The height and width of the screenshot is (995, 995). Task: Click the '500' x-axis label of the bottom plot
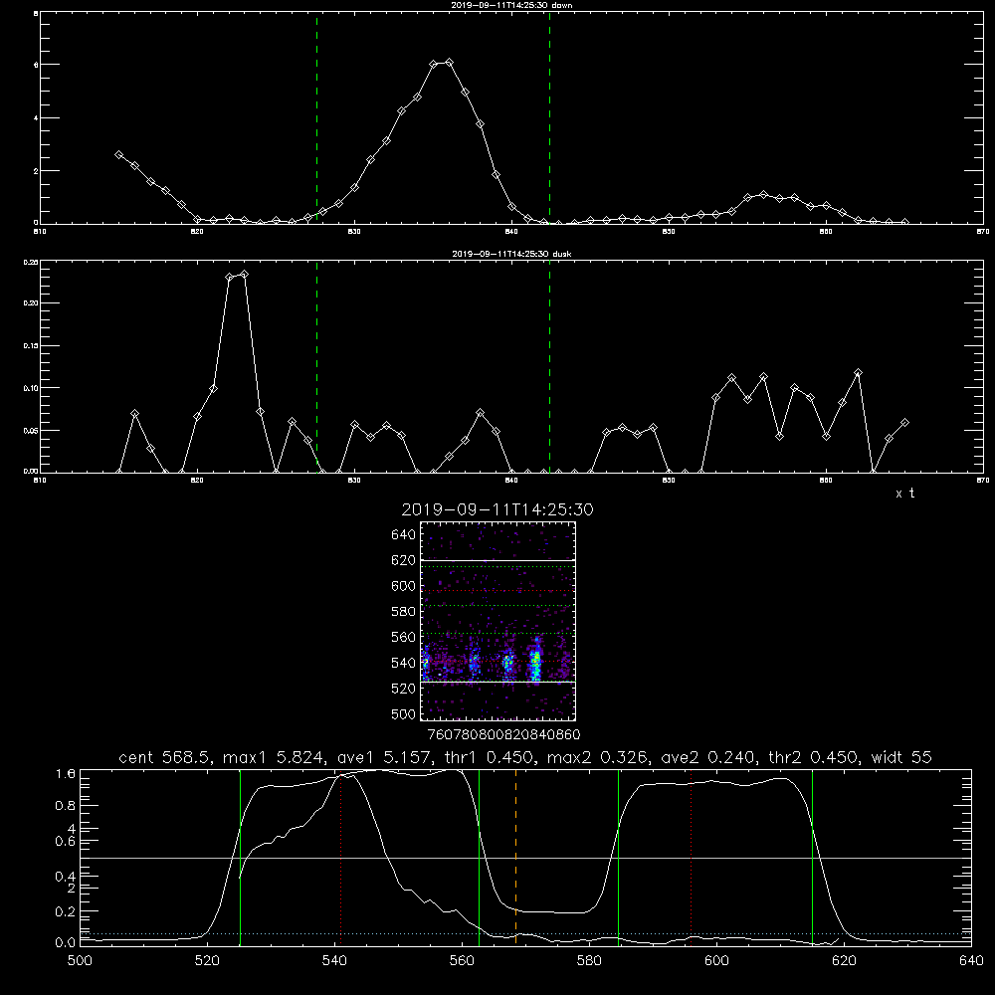point(80,961)
